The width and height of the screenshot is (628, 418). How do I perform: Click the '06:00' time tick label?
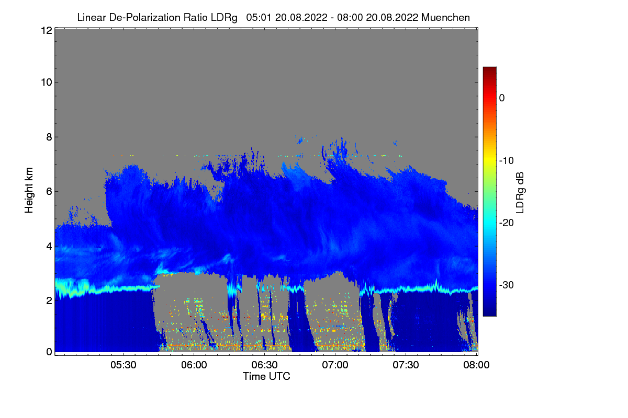click(x=194, y=365)
